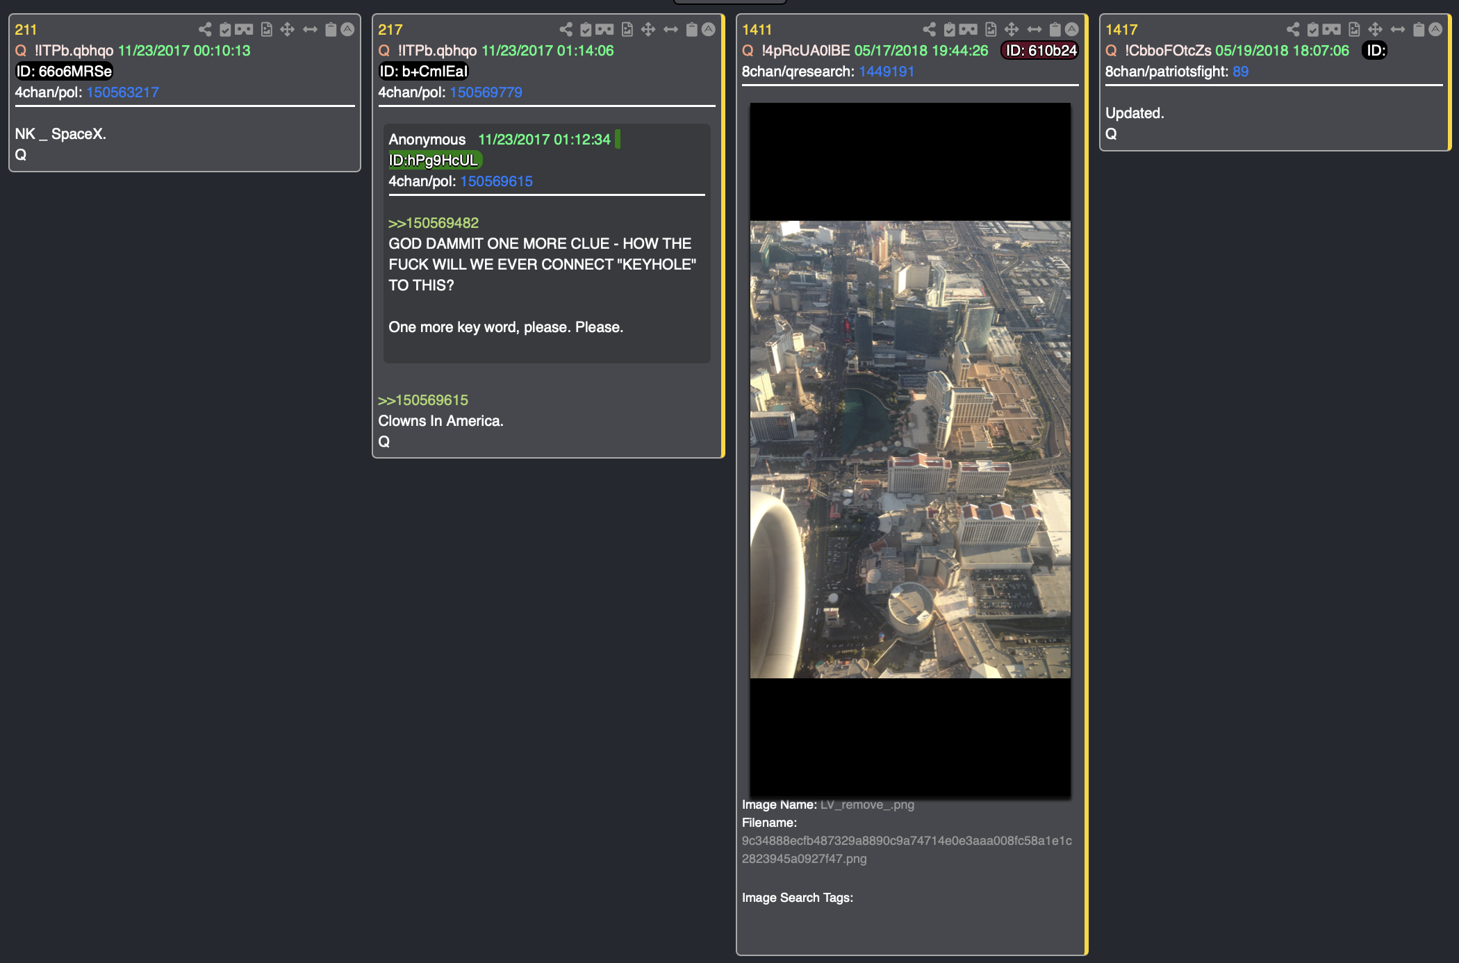Click the ID: 66o6MRSe badge
The height and width of the screenshot is (963, 1459).
point(64,72)
